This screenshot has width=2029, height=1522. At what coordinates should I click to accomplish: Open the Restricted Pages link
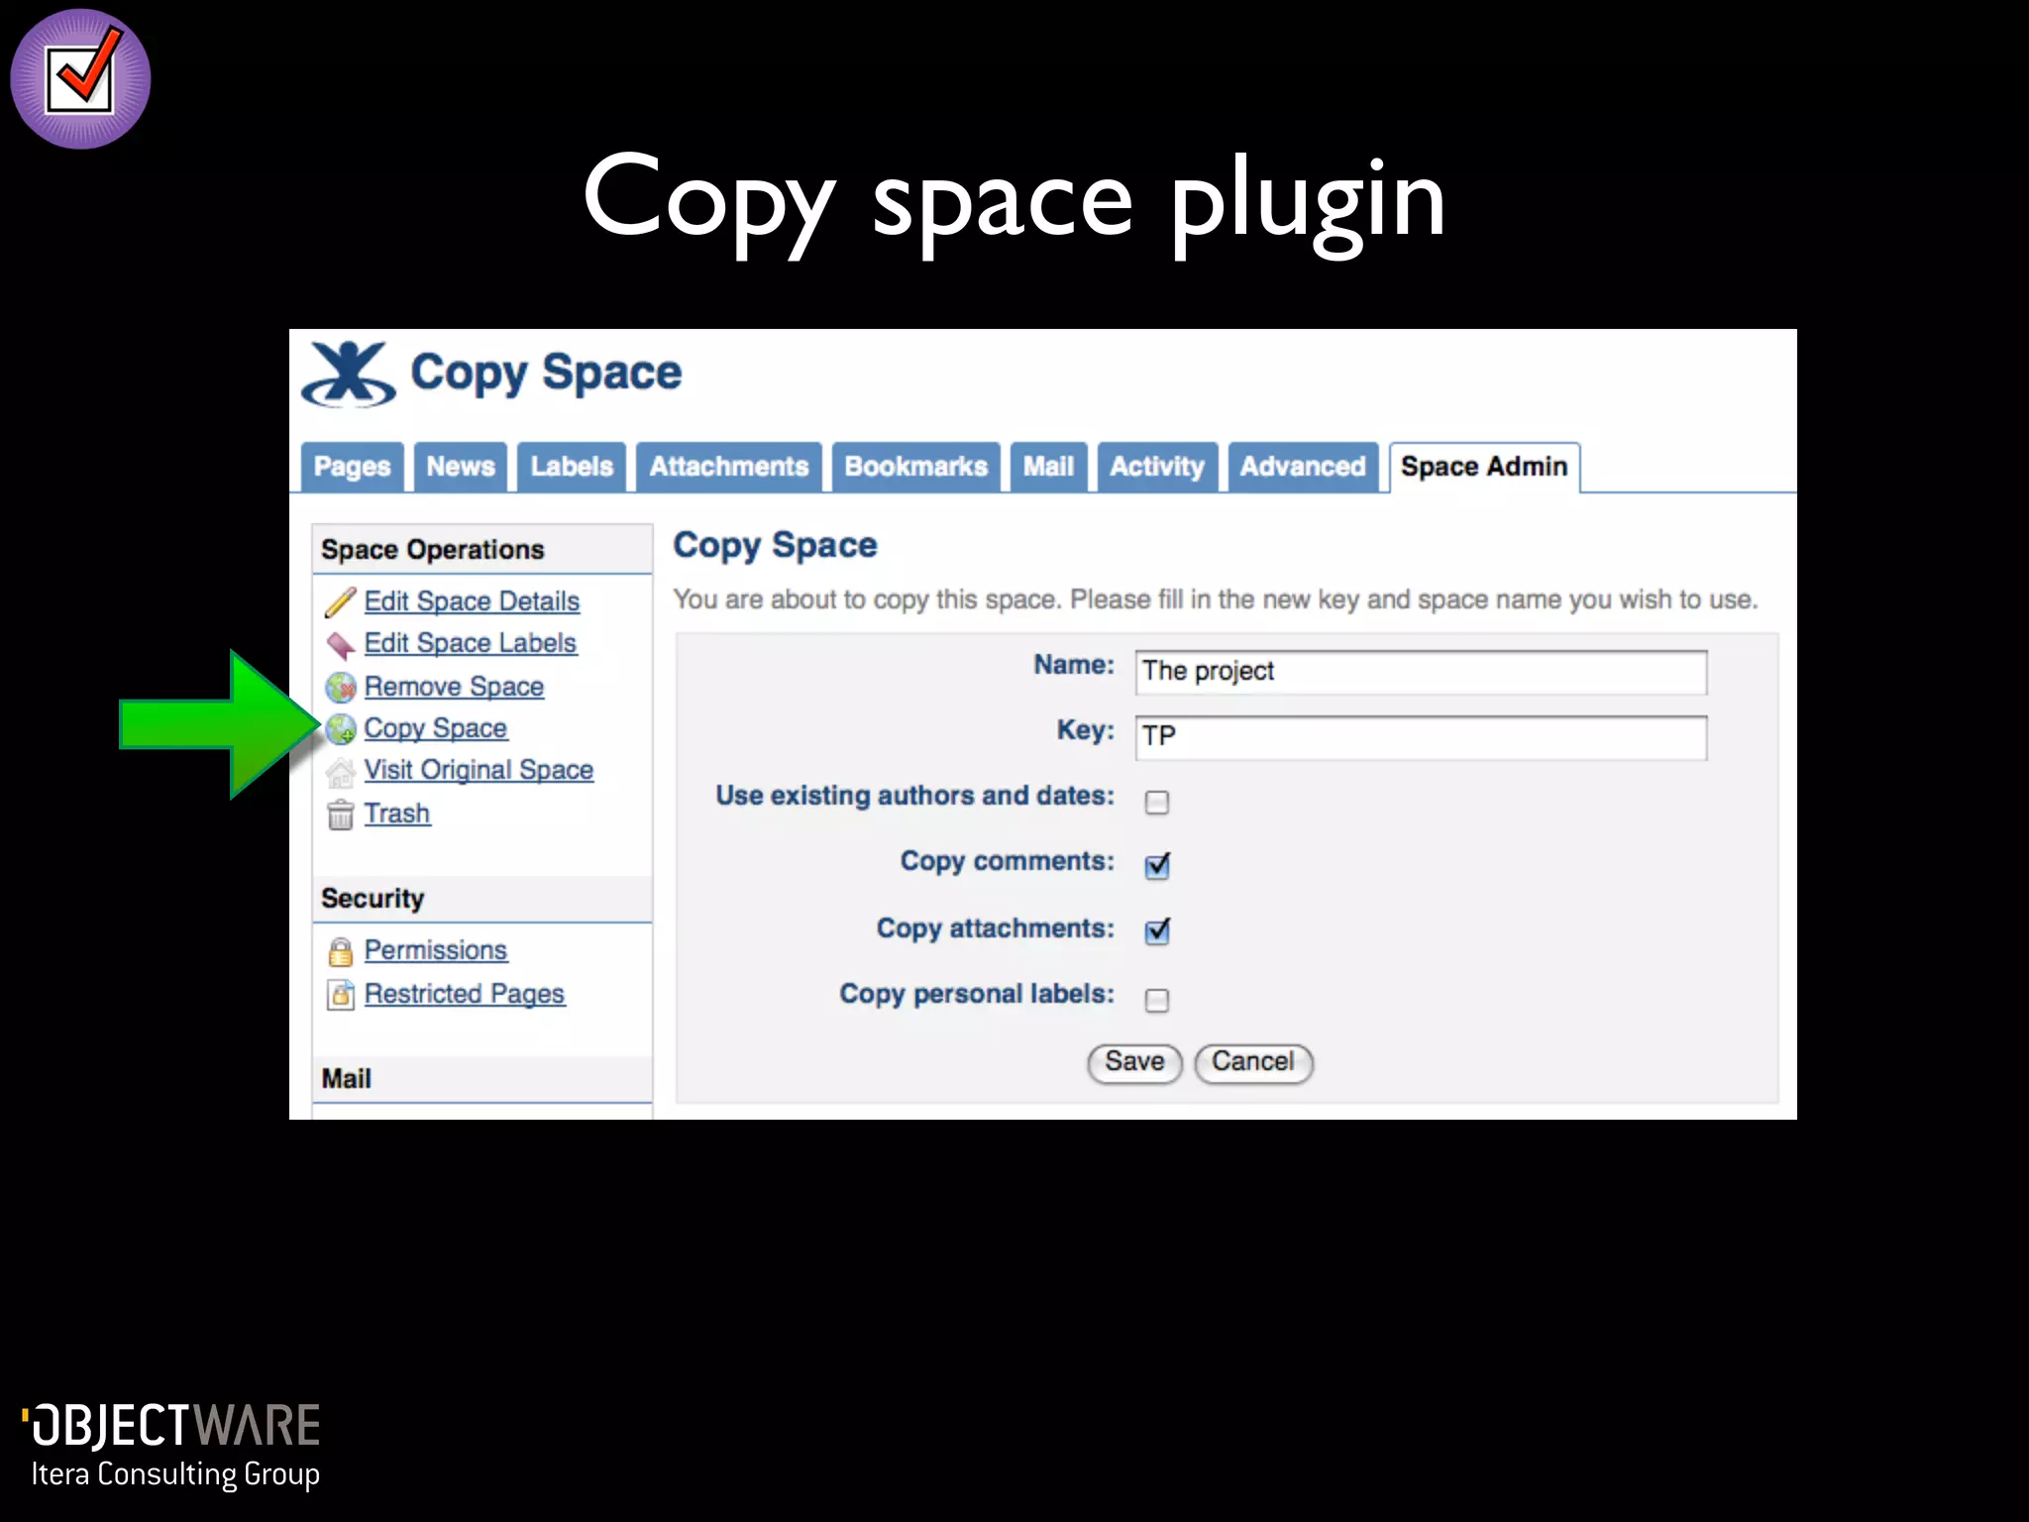click(x=465, y=994)
